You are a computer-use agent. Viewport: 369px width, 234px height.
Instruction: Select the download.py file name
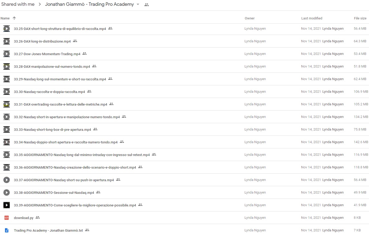(x=24, y=218)
